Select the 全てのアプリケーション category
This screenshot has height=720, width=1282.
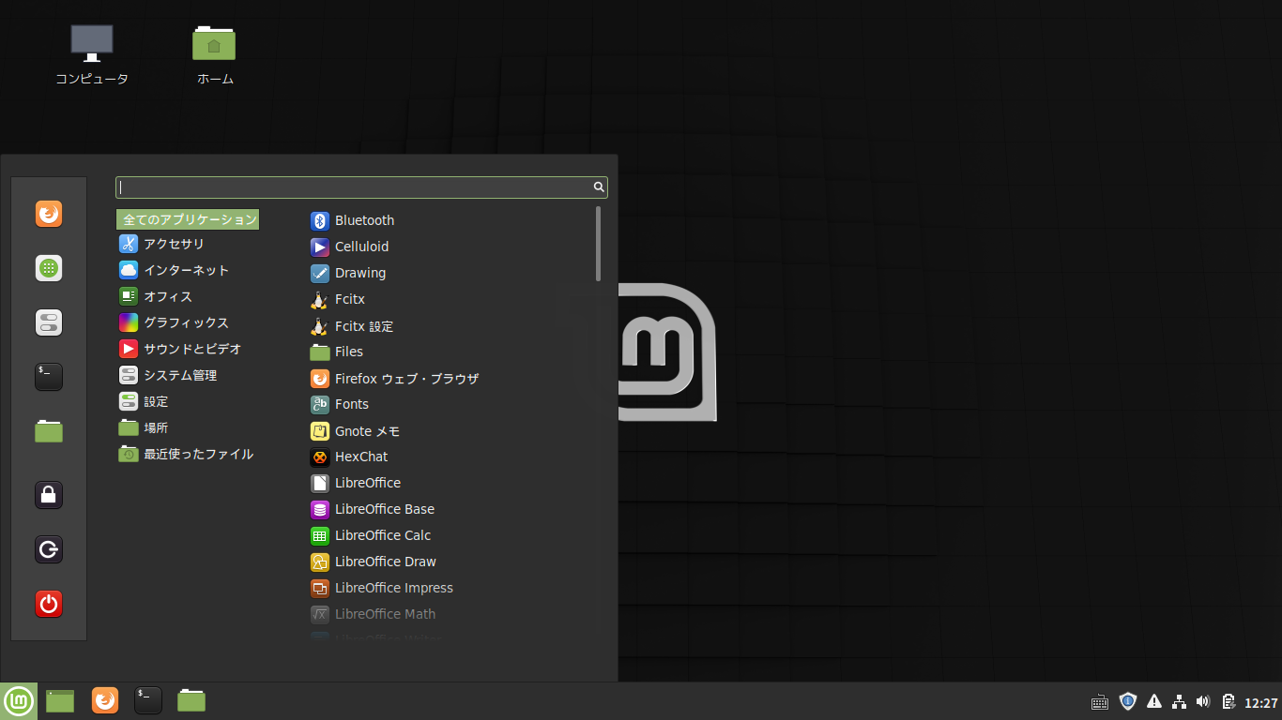coord(188,219)
